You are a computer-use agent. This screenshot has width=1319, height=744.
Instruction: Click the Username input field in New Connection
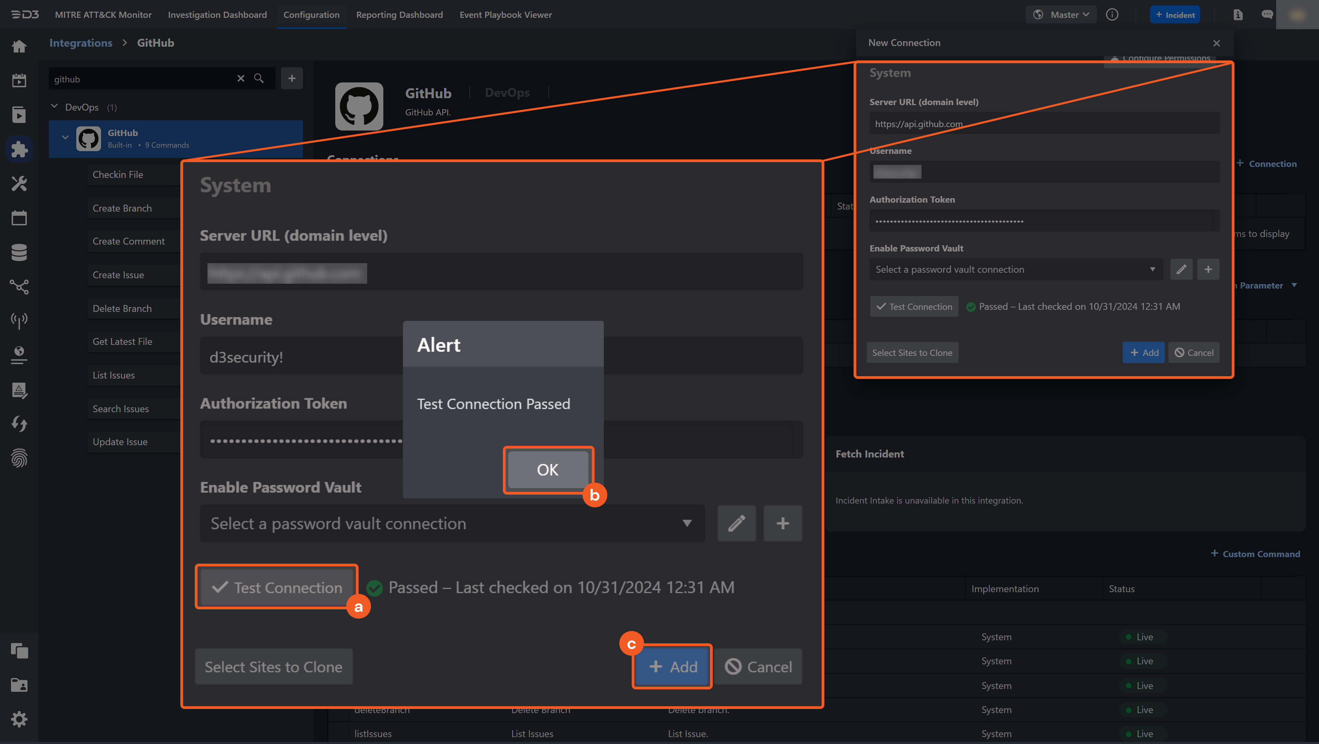[x=1045, y=172]
